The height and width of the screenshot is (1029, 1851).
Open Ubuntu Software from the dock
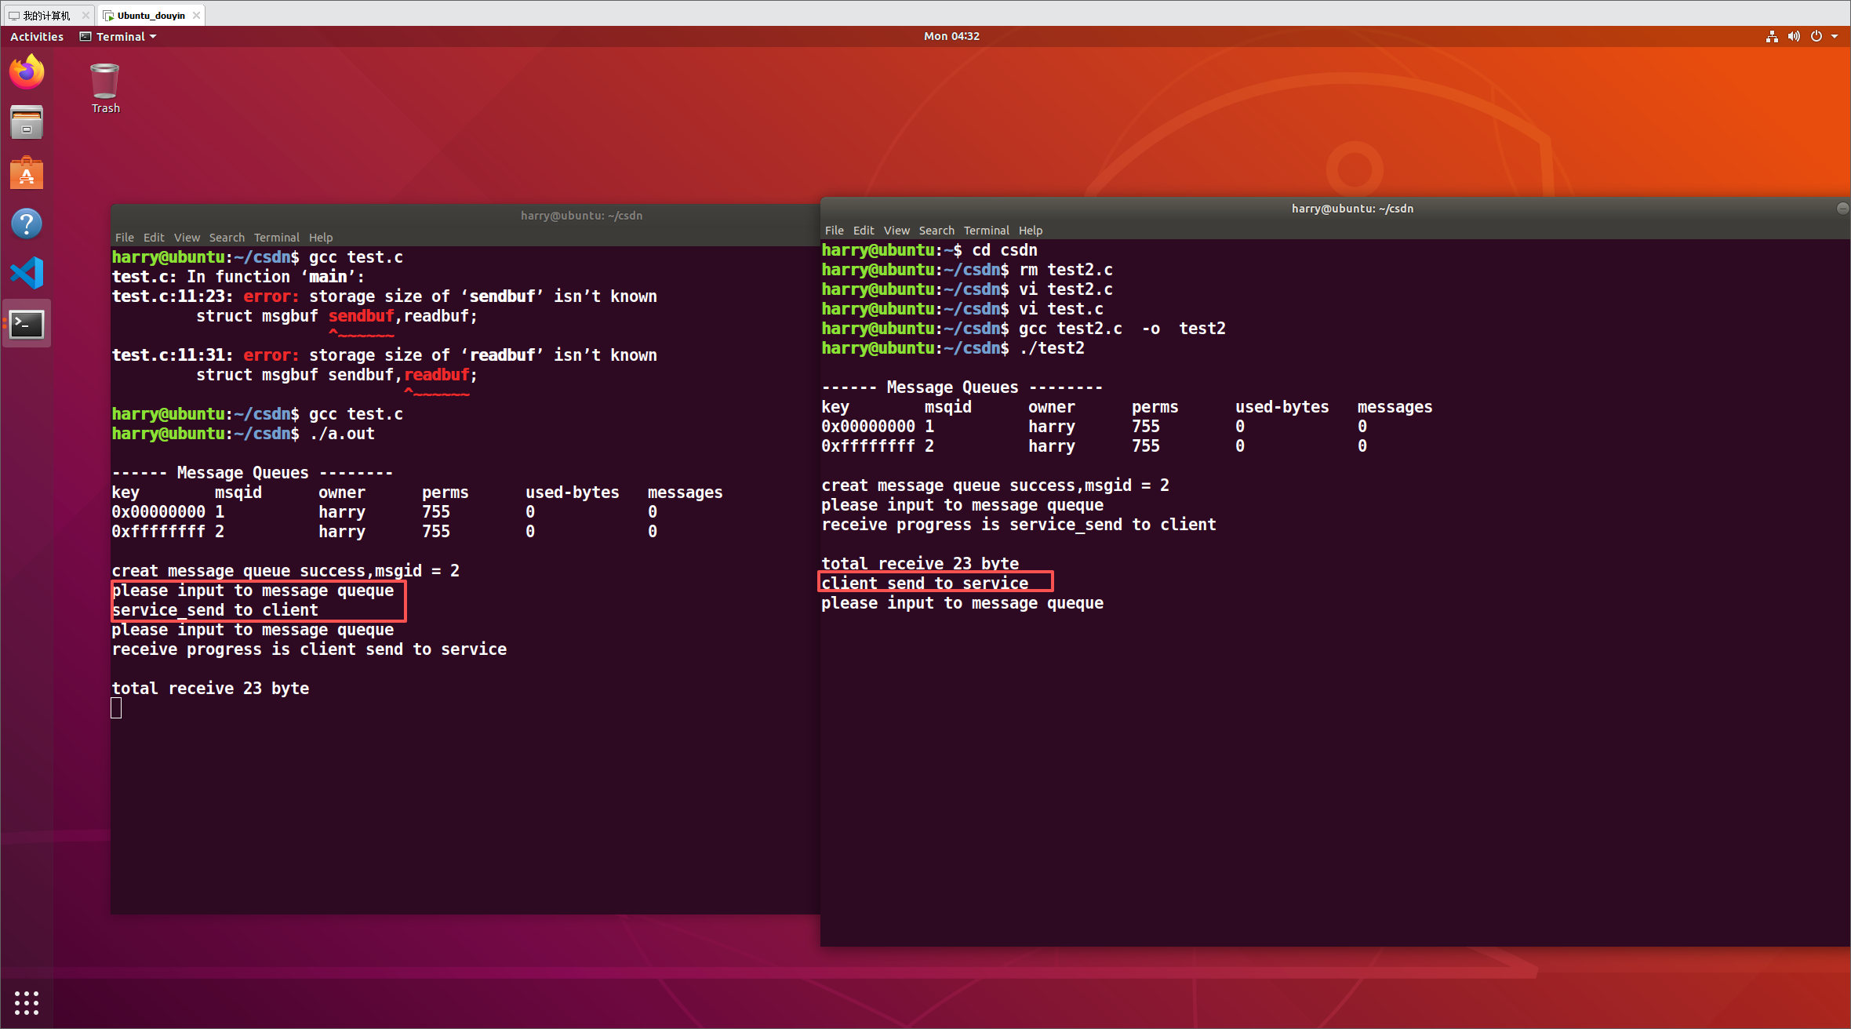point(27,173)
